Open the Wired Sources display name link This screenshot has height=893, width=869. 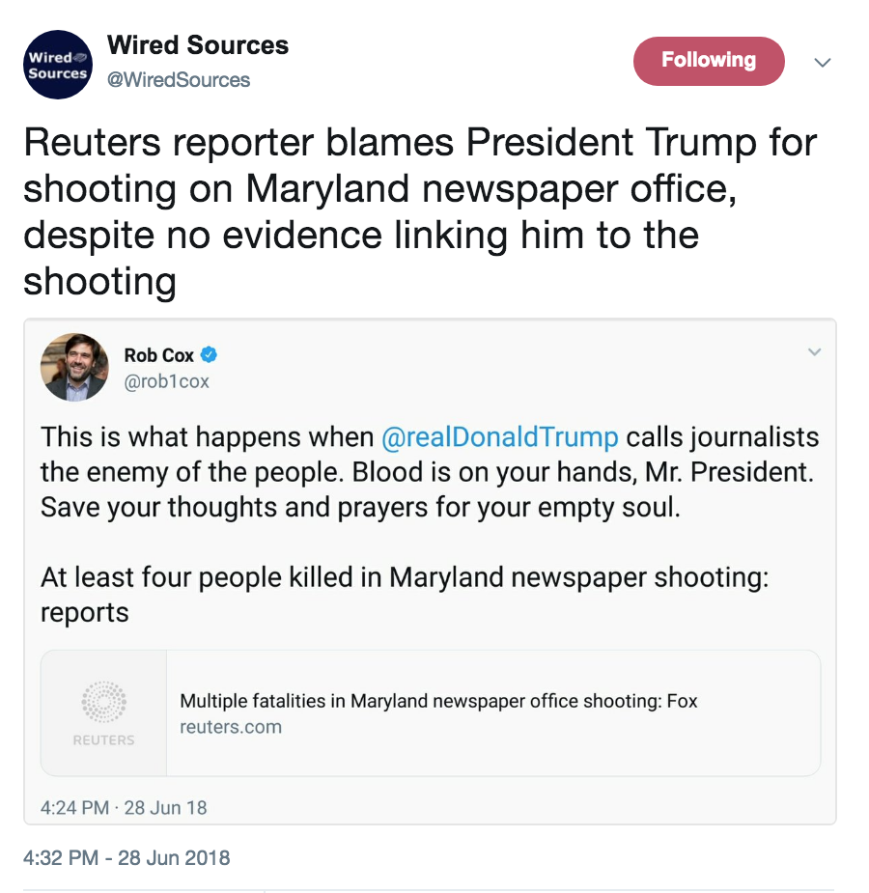point(198,44)
